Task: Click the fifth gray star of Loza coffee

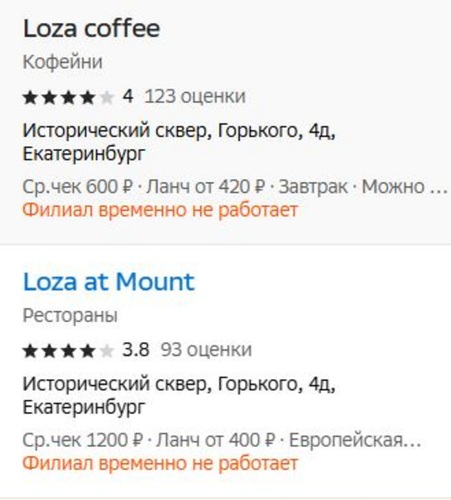Action: (107, 97)
